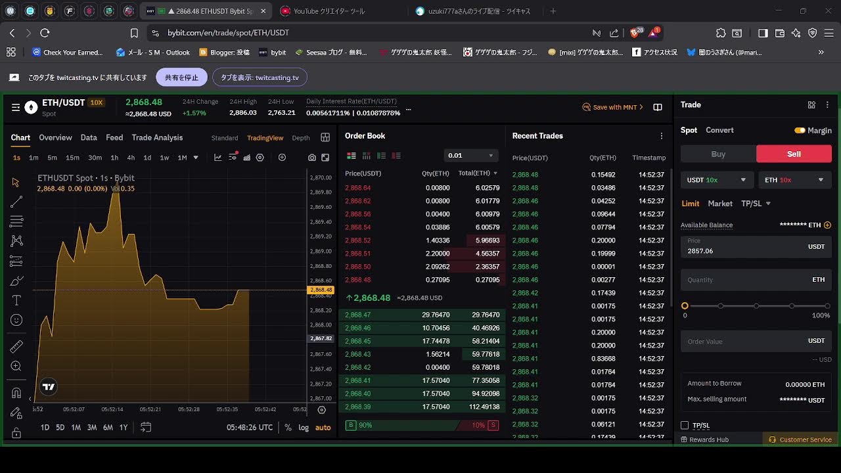Toggle log scale on the chart
Viewport: 841px width, 473px height.
[303, 427]
